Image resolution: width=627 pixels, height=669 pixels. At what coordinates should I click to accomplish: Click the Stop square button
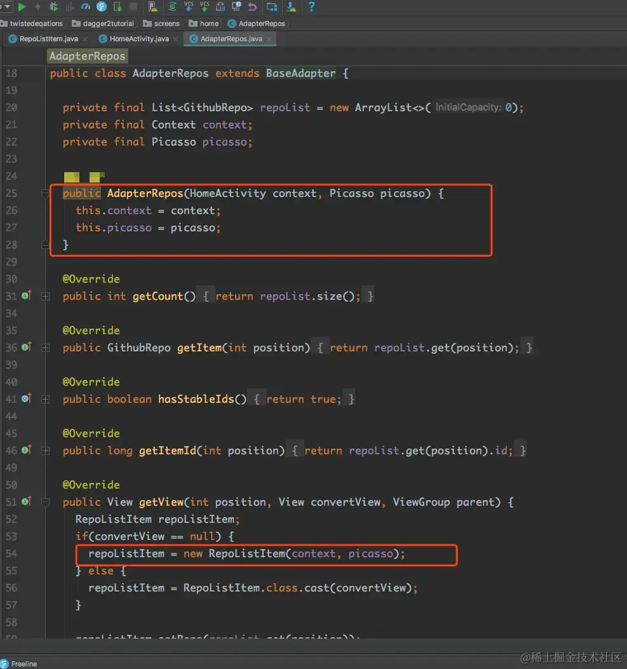click(133, 6)
